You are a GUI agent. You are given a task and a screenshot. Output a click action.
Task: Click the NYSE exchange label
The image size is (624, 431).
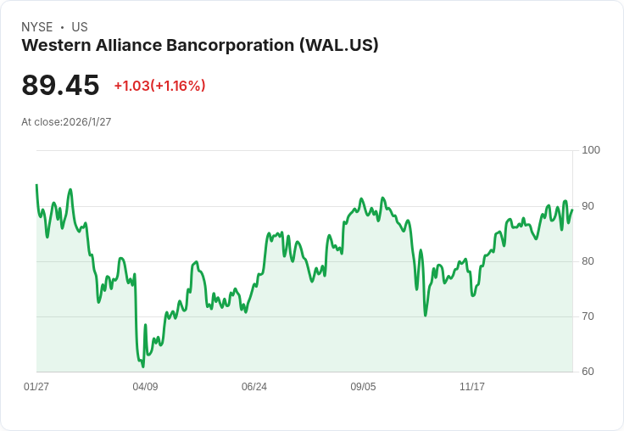point(37,27)
